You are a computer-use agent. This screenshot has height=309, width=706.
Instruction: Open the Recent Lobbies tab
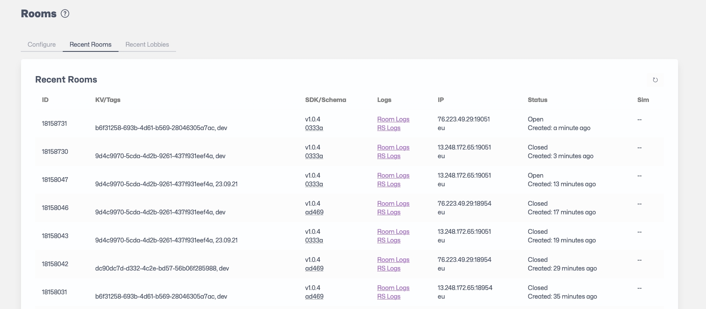click(x=147, y=45)
